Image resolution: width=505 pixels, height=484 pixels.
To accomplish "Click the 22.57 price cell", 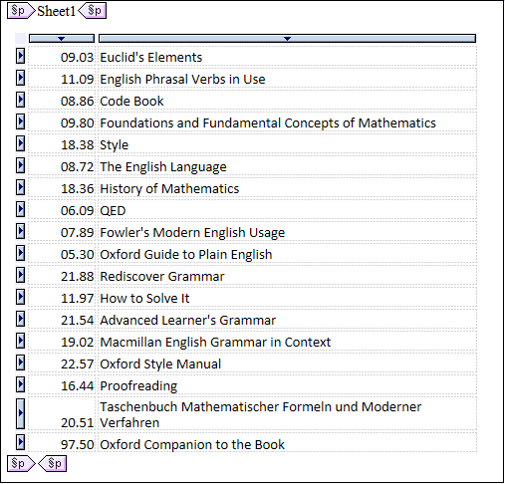I will click(62, 363).
